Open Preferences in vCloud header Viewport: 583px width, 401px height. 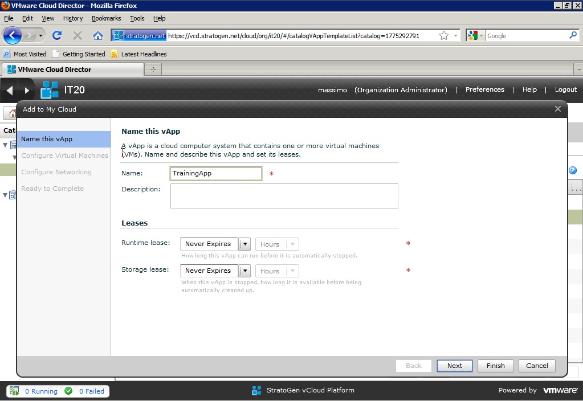tap(485, 89)
